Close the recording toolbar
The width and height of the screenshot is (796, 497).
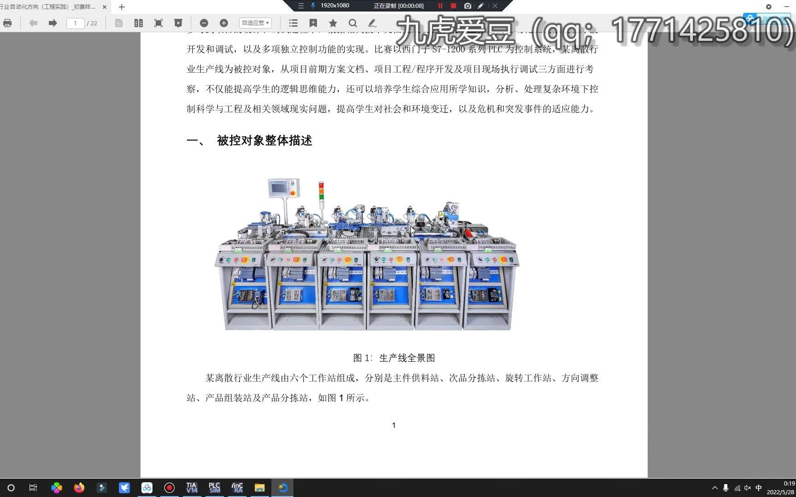coord(495,6)
